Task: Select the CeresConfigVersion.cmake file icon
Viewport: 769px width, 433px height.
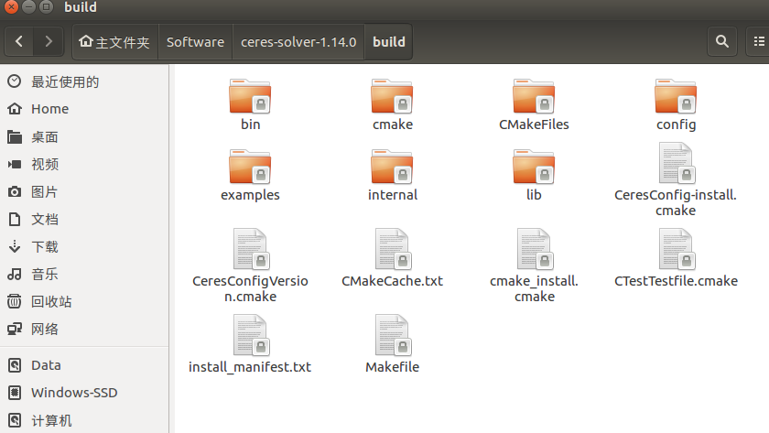Action: [x=251, y=249]
